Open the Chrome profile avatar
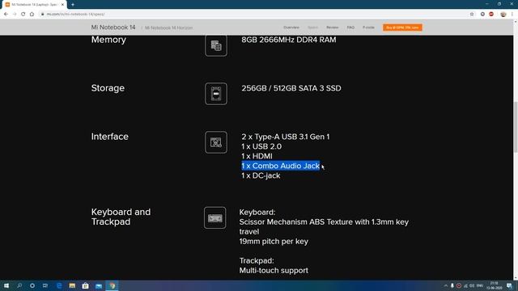518x291 pixels. (x=503, y=15)
